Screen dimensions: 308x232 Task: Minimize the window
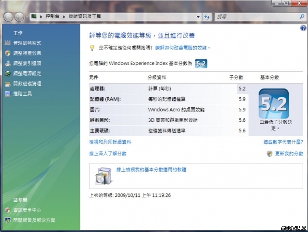277,3
